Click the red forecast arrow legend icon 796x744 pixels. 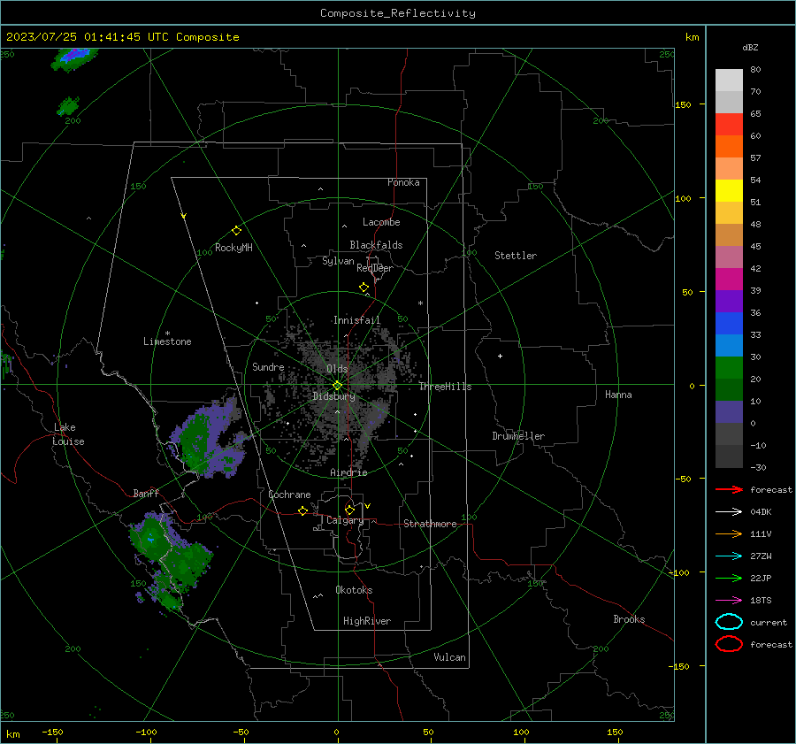coord(729,489)
